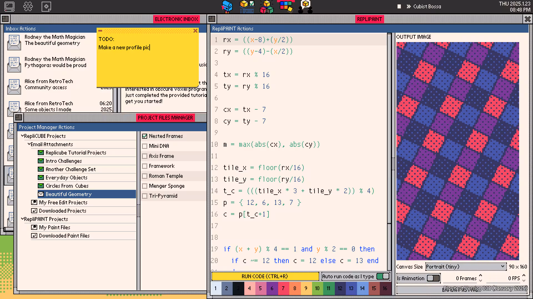This screenshot has width=533, height=299.
Task: Decrease Frames with the down arrow
Action: click(x=481, y=280)
